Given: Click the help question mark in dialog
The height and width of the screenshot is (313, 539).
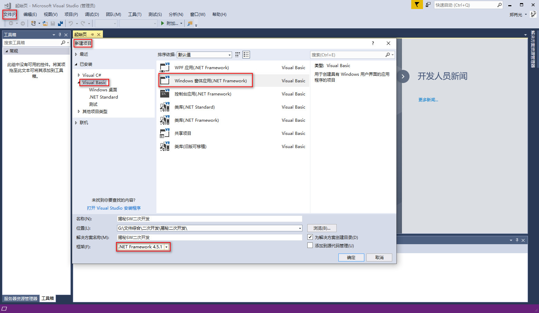Looking at the screenshot, I should coord(373,43).
